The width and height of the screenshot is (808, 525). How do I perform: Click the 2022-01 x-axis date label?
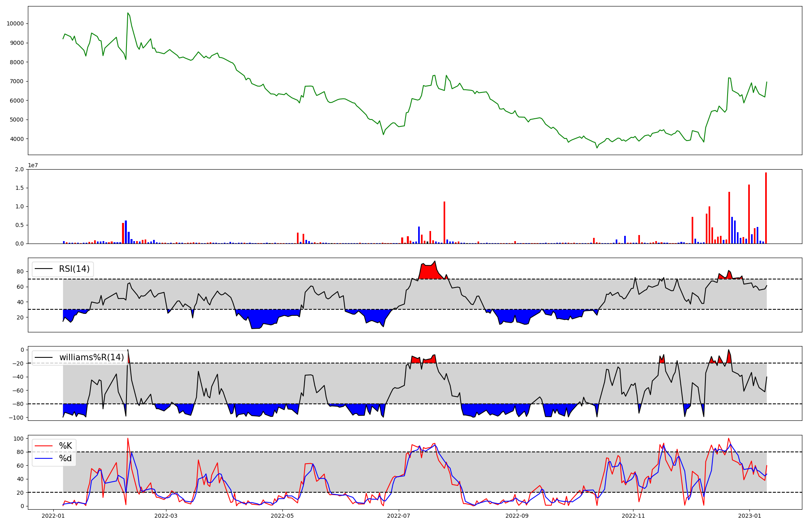click(53, 516)
